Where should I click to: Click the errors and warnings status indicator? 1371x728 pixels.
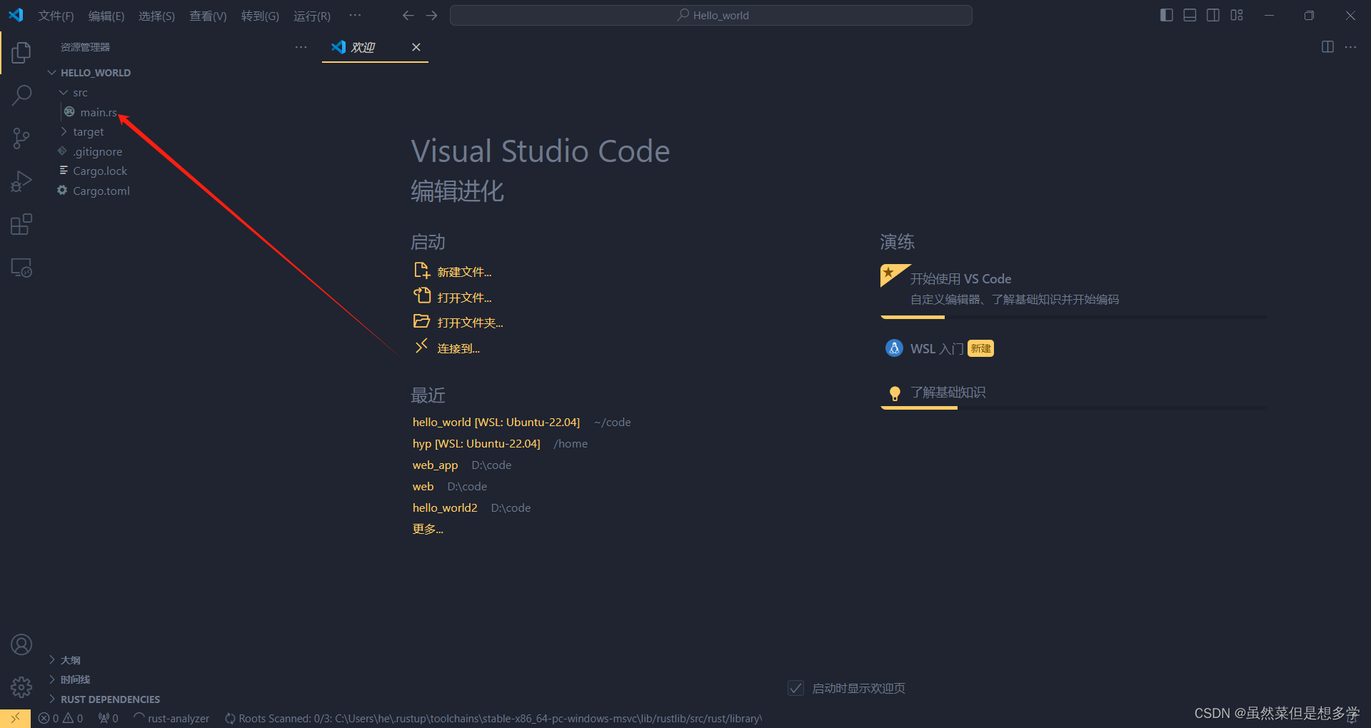[60, 718]
